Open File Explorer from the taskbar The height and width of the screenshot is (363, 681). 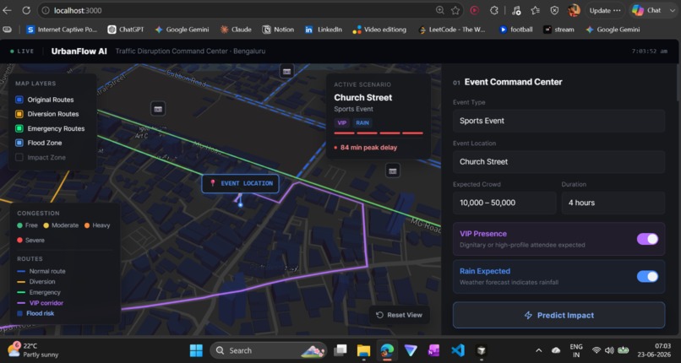[363, 350]
